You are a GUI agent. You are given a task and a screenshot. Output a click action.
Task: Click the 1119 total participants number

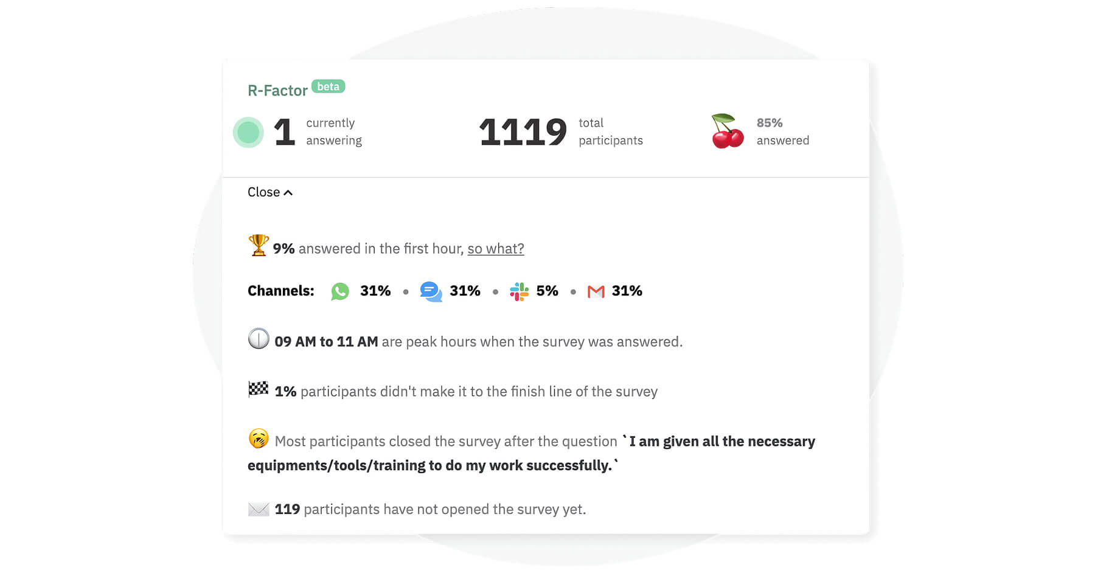pyautogui.click(x=523, y=132)
